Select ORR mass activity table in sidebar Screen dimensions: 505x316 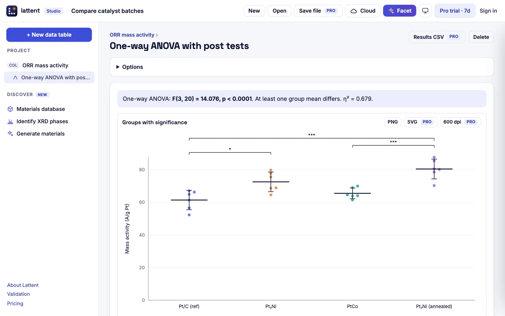tap(49, 65)
